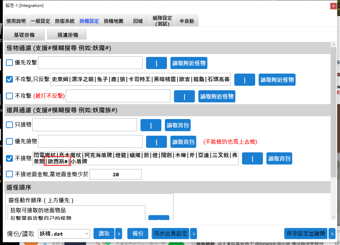Select the 掛機設定 tab
Screen dimensions: 340x245
coord(89,21)
